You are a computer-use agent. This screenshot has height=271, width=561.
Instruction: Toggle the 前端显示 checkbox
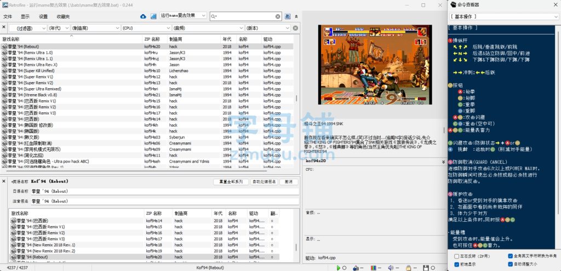pyautogui.click(x=456, y=264)
